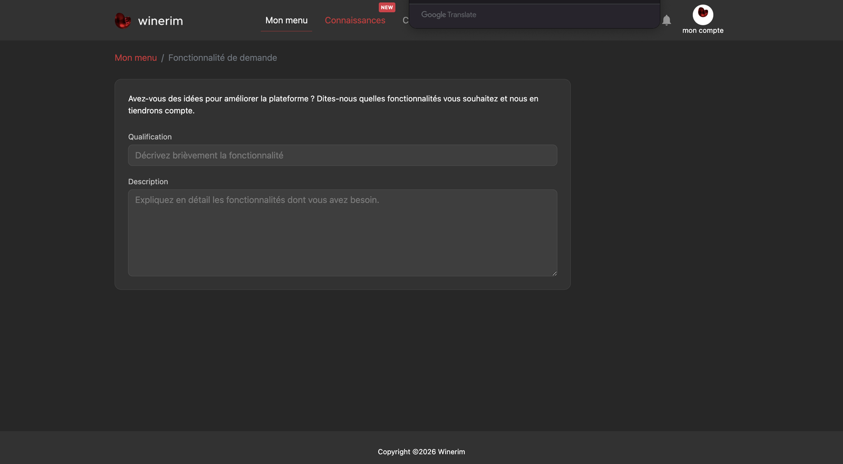
Task: Grab the Description textarea resize handle
Action: (554, 273)
